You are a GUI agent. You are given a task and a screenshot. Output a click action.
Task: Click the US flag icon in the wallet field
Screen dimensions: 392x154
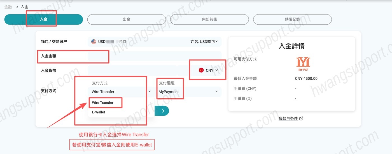point(94,42)
